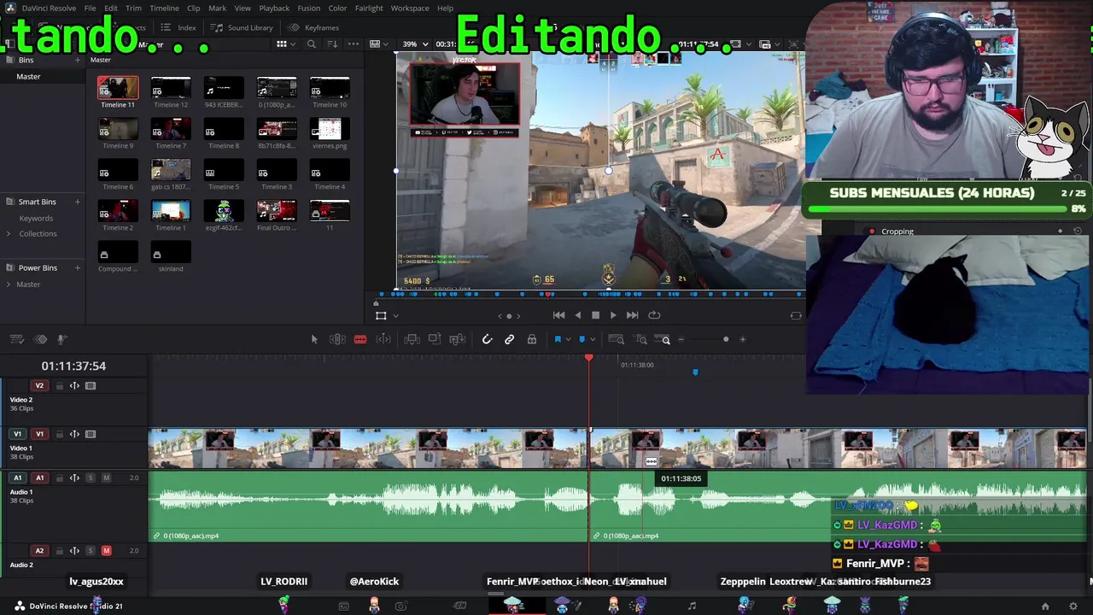Toggle the Position Lock icon

(532, 339)
